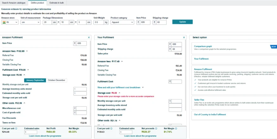Click Amazon Fulfilment Average inventory units stored field
The image size is (277, 139).
click(80, 89)
